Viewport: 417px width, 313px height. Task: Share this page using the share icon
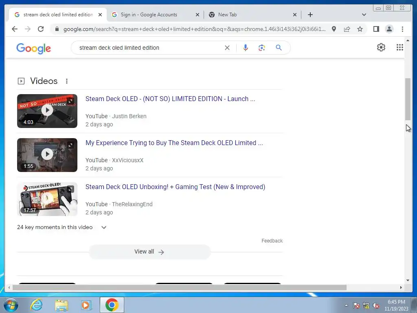(347, 29)
